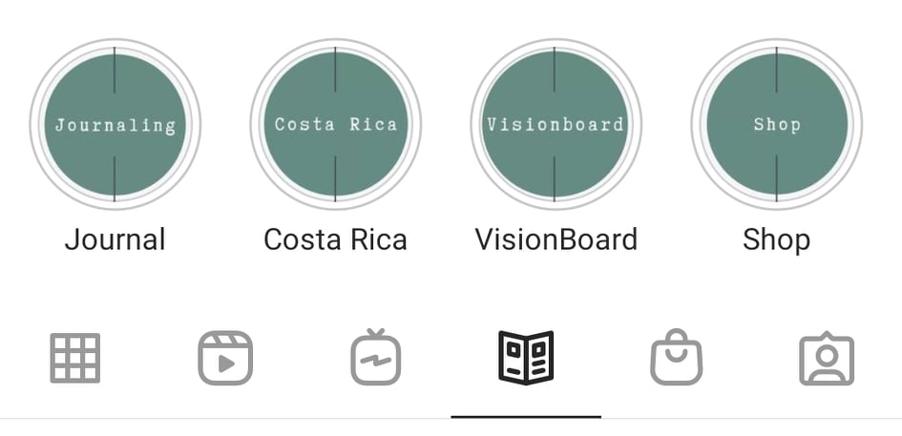Tap the "Shop" label under the highlight
Viewport: 902px width, 436px height.
777,240
